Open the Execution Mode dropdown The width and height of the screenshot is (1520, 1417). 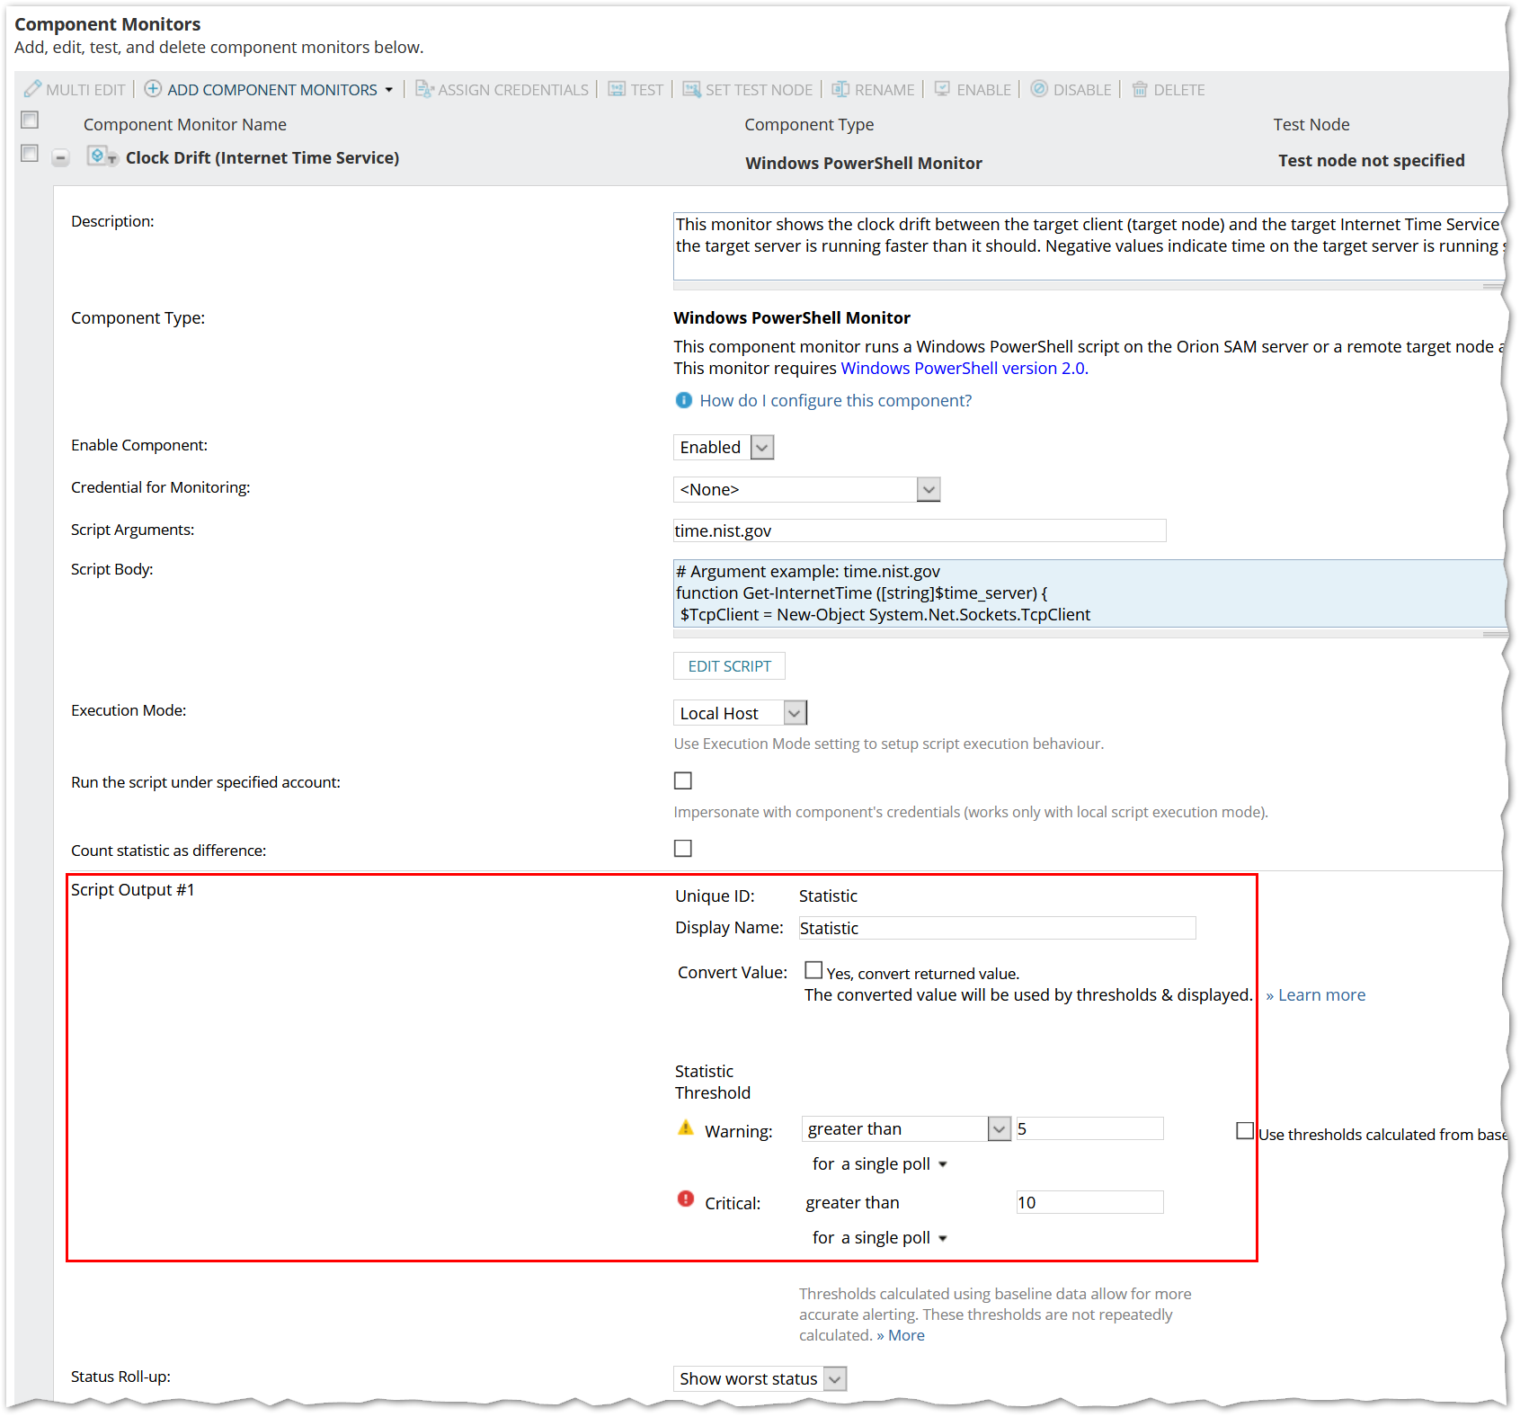pos(795,713)
